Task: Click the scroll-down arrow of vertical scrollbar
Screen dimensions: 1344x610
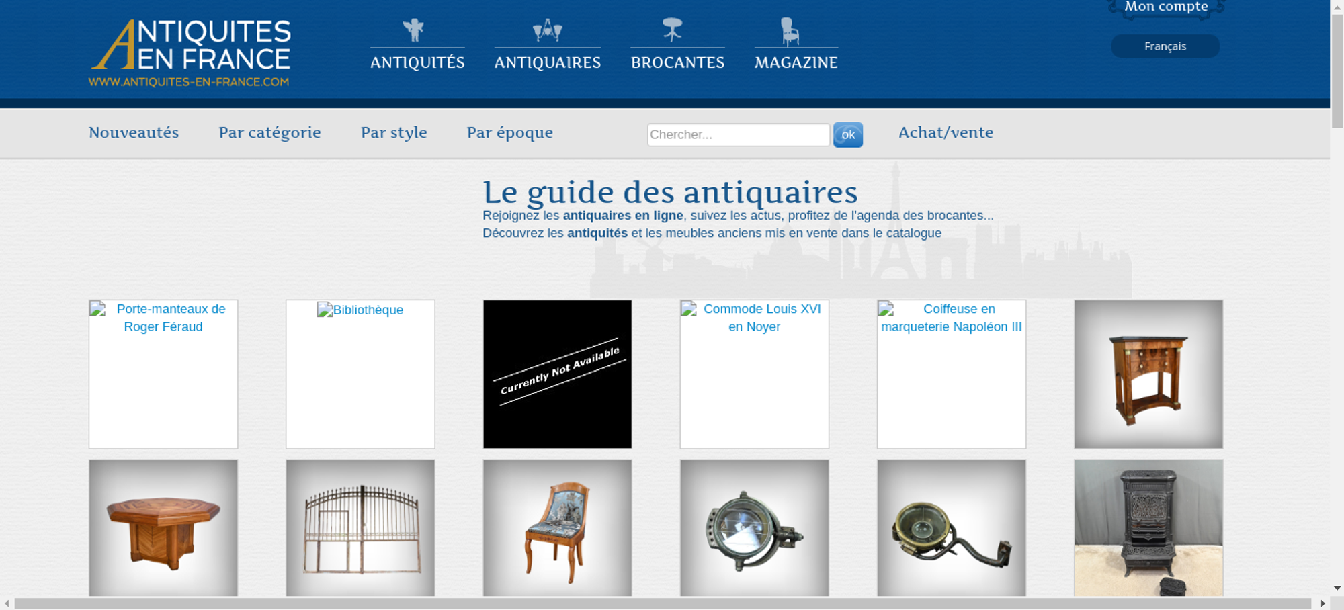Action: point(1337,588)
